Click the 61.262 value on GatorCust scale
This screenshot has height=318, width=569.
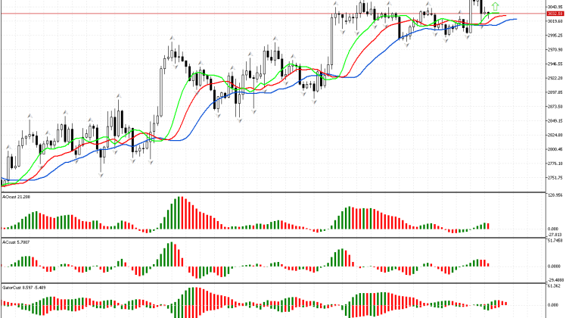555,286
